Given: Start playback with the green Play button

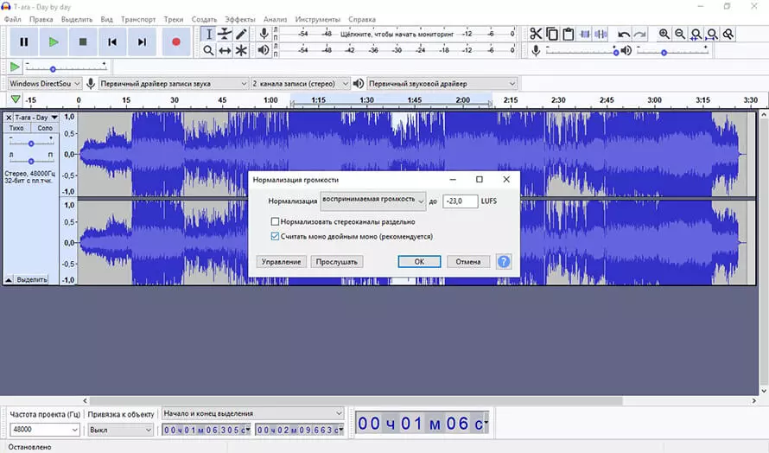Looking at the screenshot, I should (x=54, y=42).
